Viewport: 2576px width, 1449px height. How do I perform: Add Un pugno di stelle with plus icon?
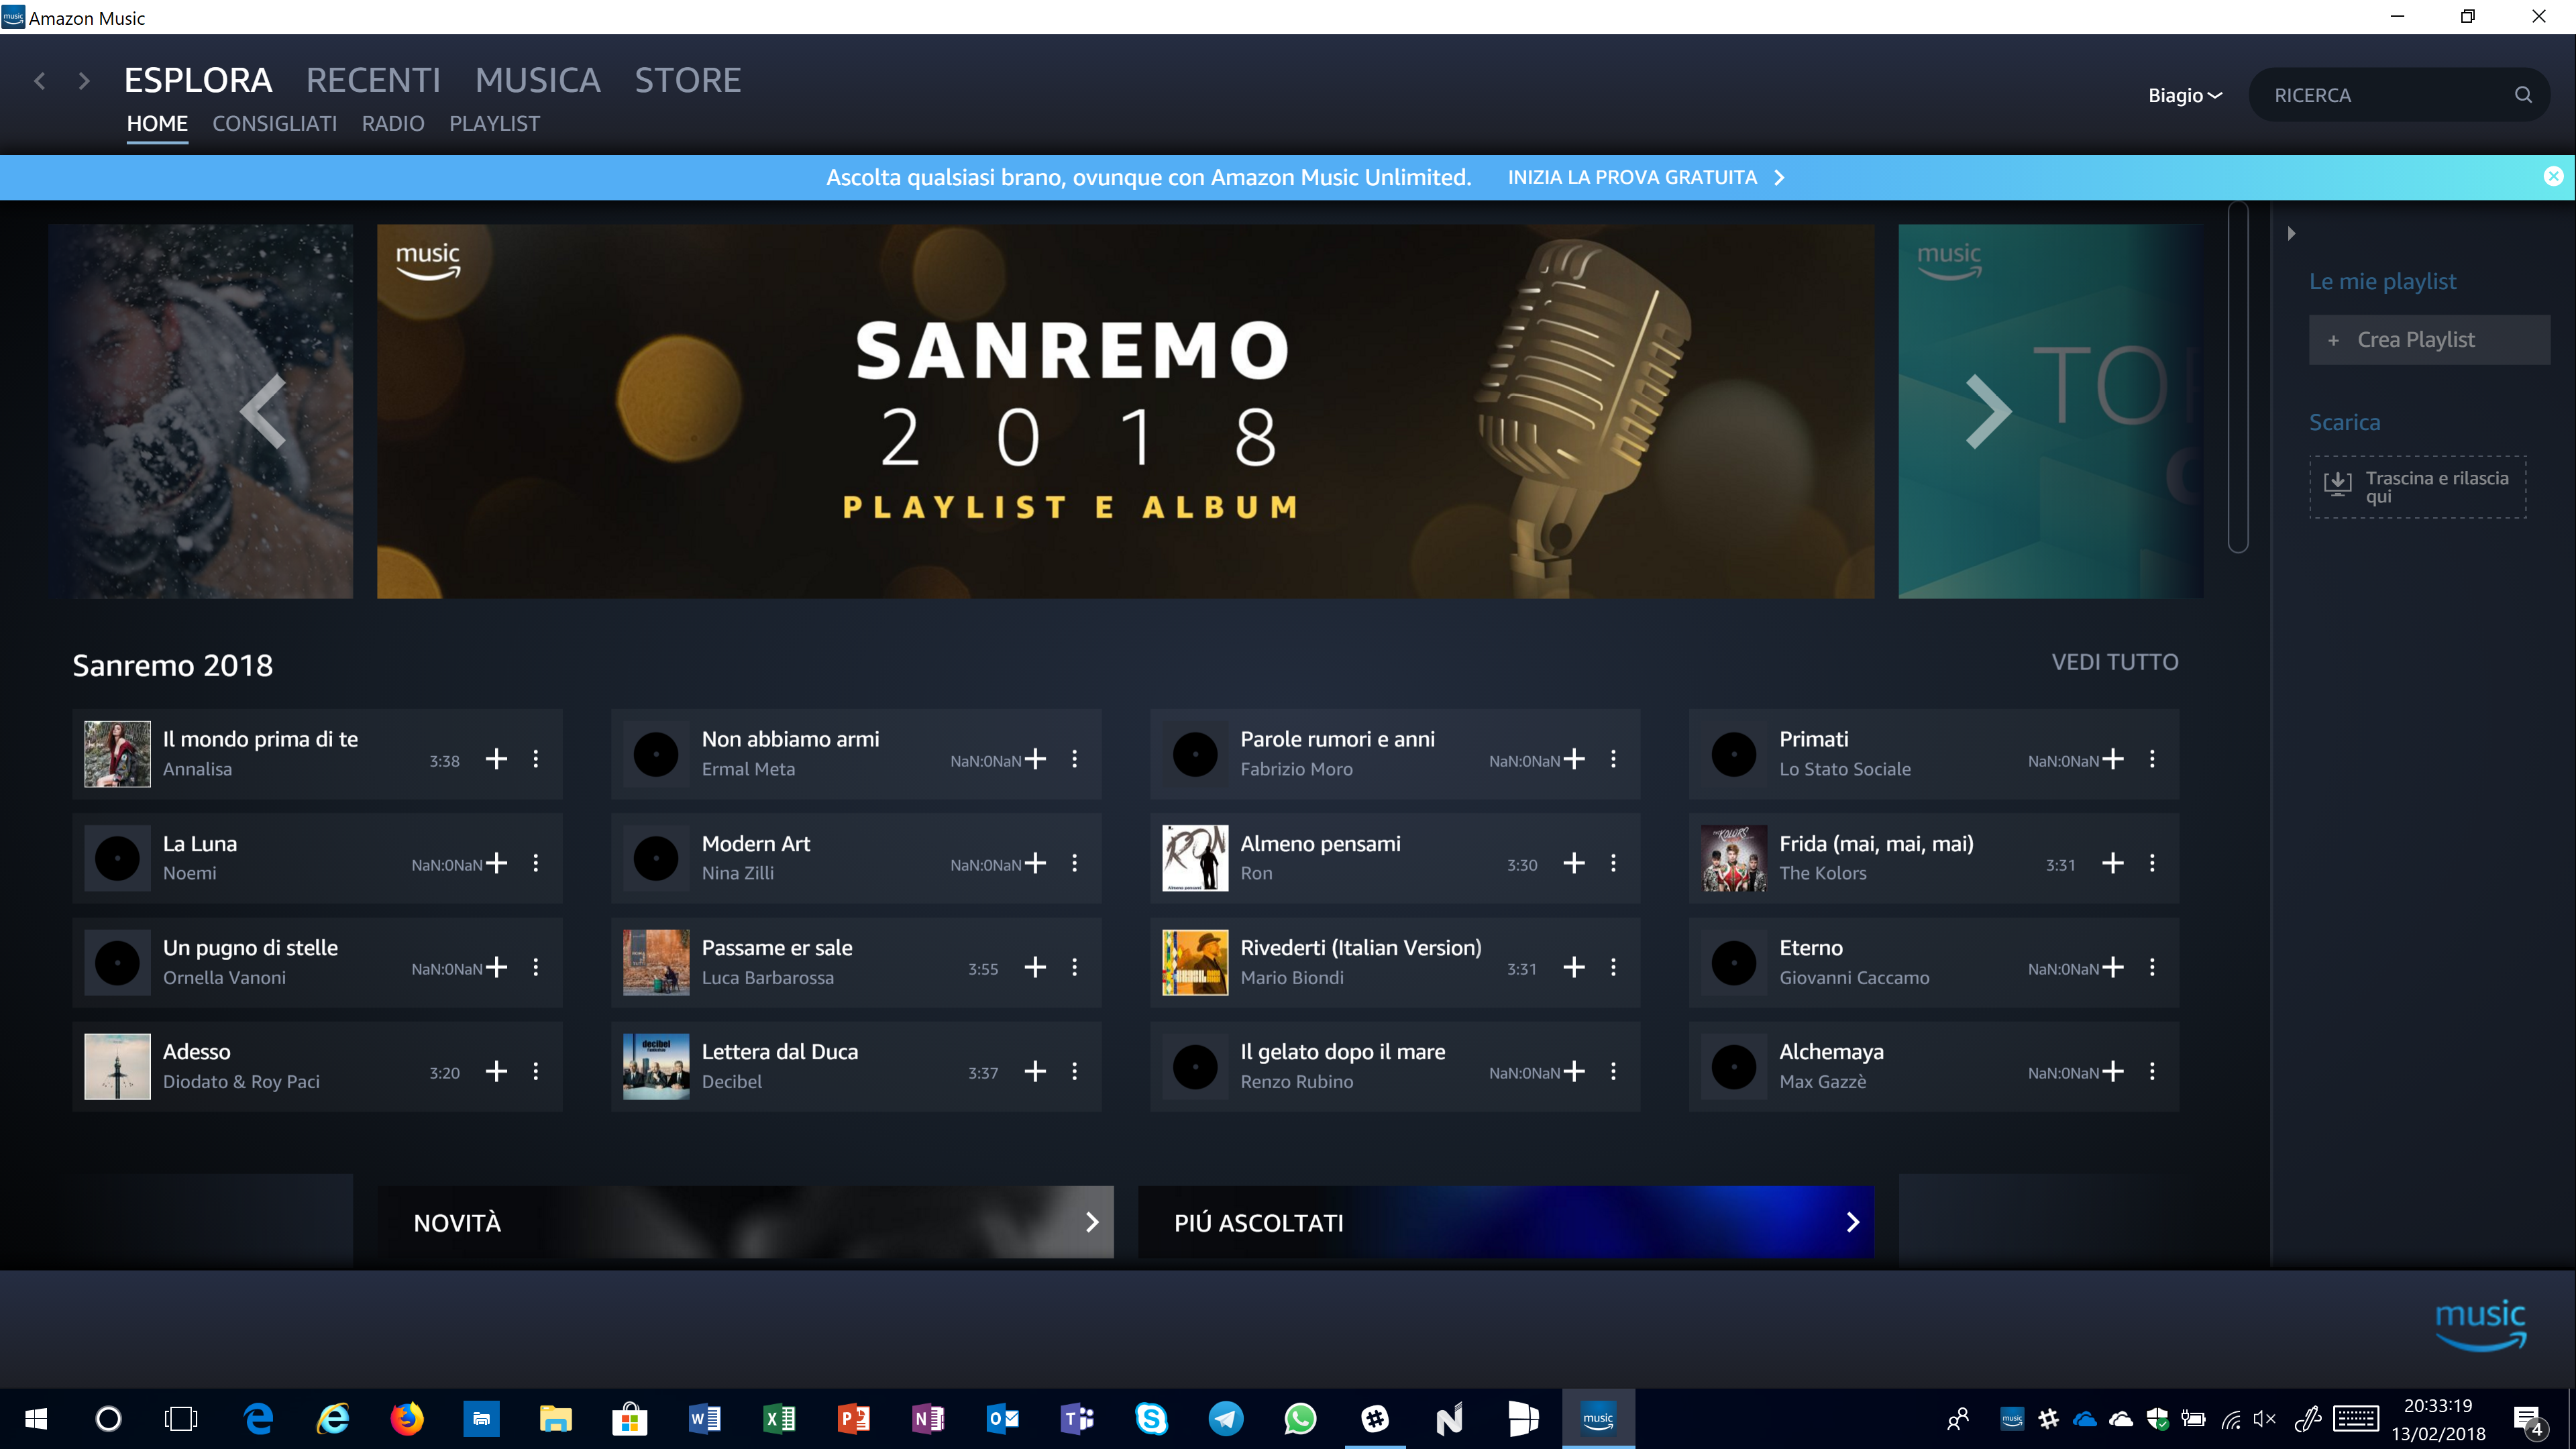click(496, 967)
